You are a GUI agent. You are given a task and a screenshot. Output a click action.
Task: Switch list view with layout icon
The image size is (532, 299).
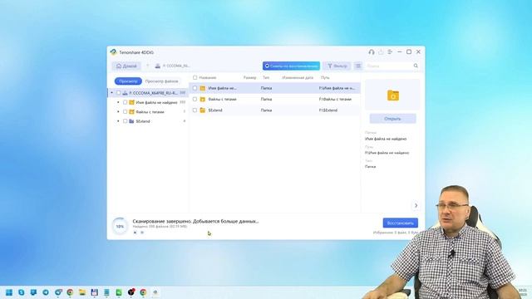(x=358, y=66)
